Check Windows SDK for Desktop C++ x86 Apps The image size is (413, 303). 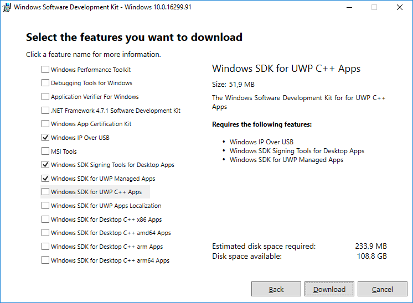point(45,220)
